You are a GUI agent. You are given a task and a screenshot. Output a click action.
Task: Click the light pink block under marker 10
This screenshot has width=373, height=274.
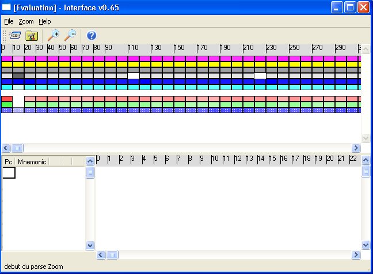click(18, 59)
